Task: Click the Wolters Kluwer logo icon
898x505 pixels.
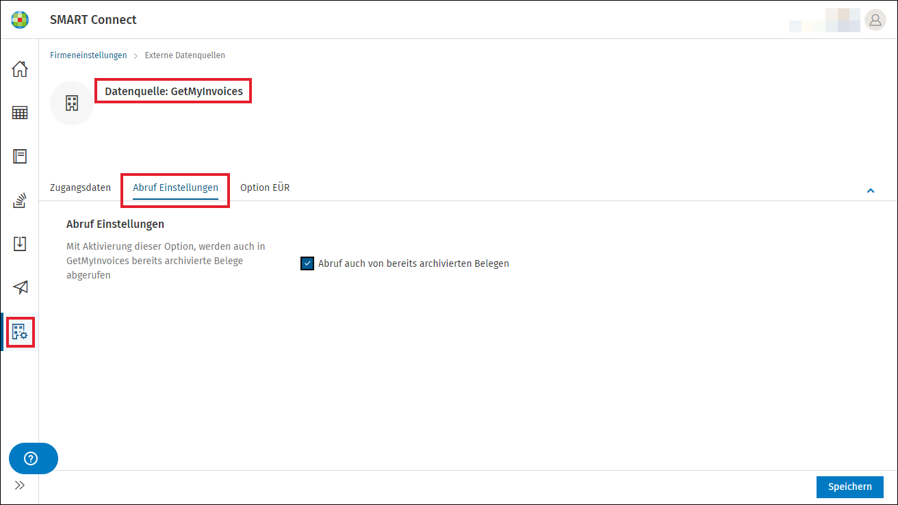Action: coord(20,19)
